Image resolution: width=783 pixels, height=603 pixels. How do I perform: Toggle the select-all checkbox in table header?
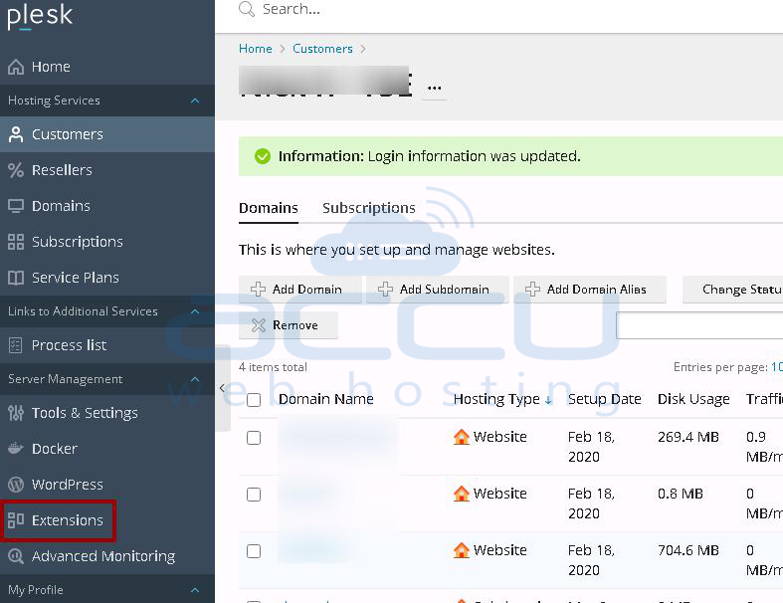(x=254, y=400)
